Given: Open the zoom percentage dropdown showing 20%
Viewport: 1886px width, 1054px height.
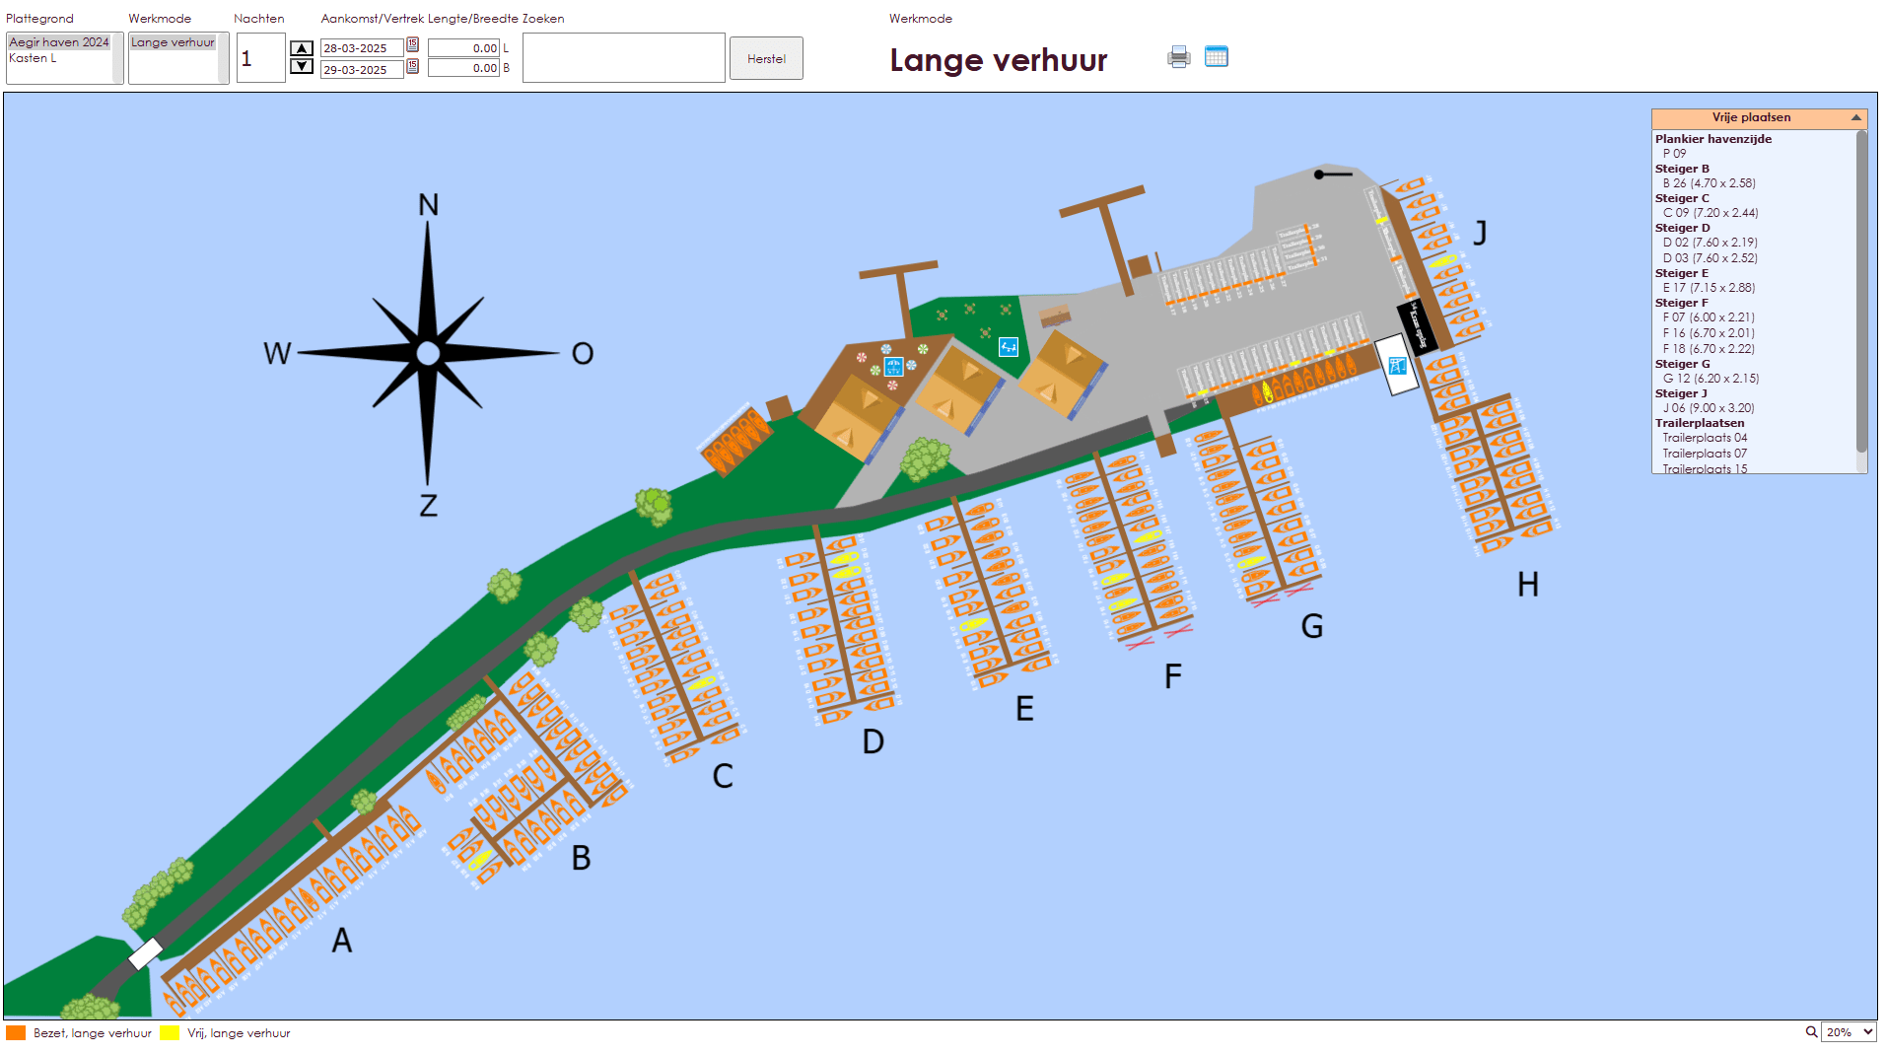Looking at the screenshot, I should pos(1848,1032).
